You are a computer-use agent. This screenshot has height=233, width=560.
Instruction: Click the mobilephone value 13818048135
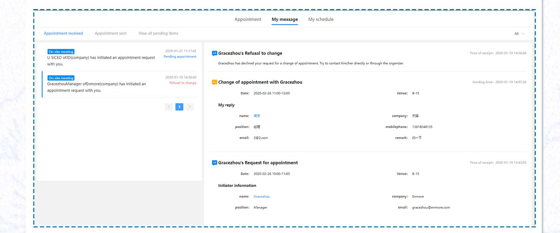coord(422,127)
